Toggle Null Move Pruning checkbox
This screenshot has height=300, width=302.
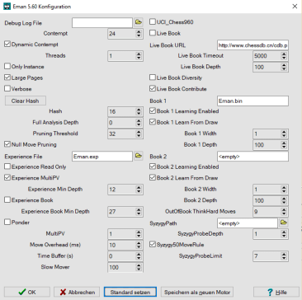coord(7,144)
